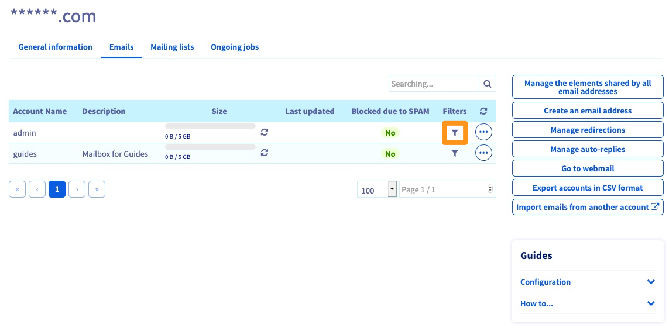Screen dimensions: 669x328
Task: Refresh the admin mailbox size
Action: click(x=265, y=132)
